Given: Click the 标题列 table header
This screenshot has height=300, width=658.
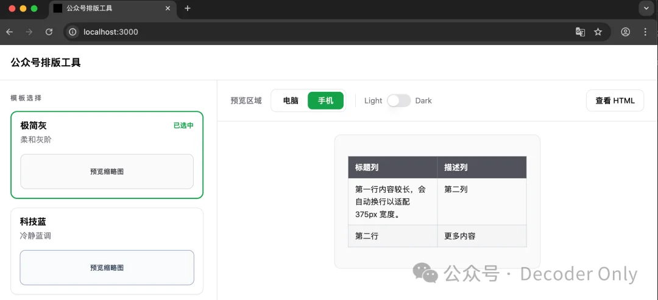Looking at the screenshot, I should click(392, 167).
